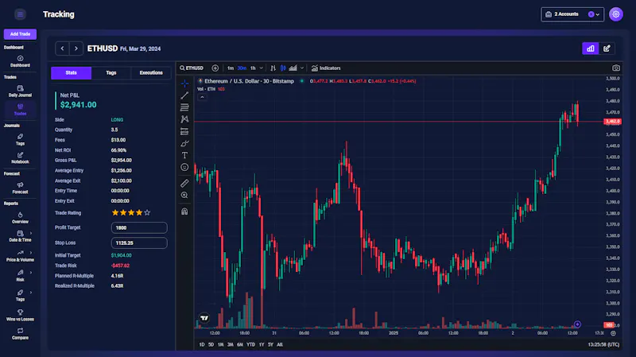The width and height of the screenshot is (636, 357).
Task: Open the Forecast page
Action: coord(20,188)
